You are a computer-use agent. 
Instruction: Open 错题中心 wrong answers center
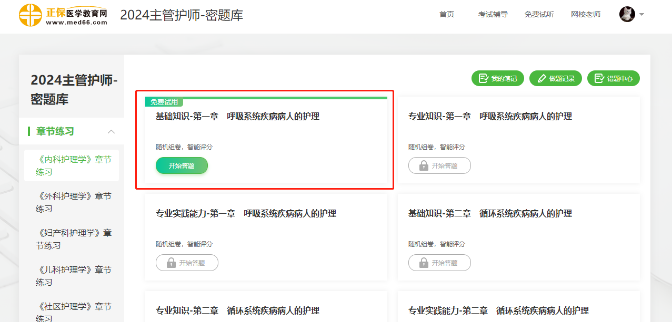coord(613,79)
